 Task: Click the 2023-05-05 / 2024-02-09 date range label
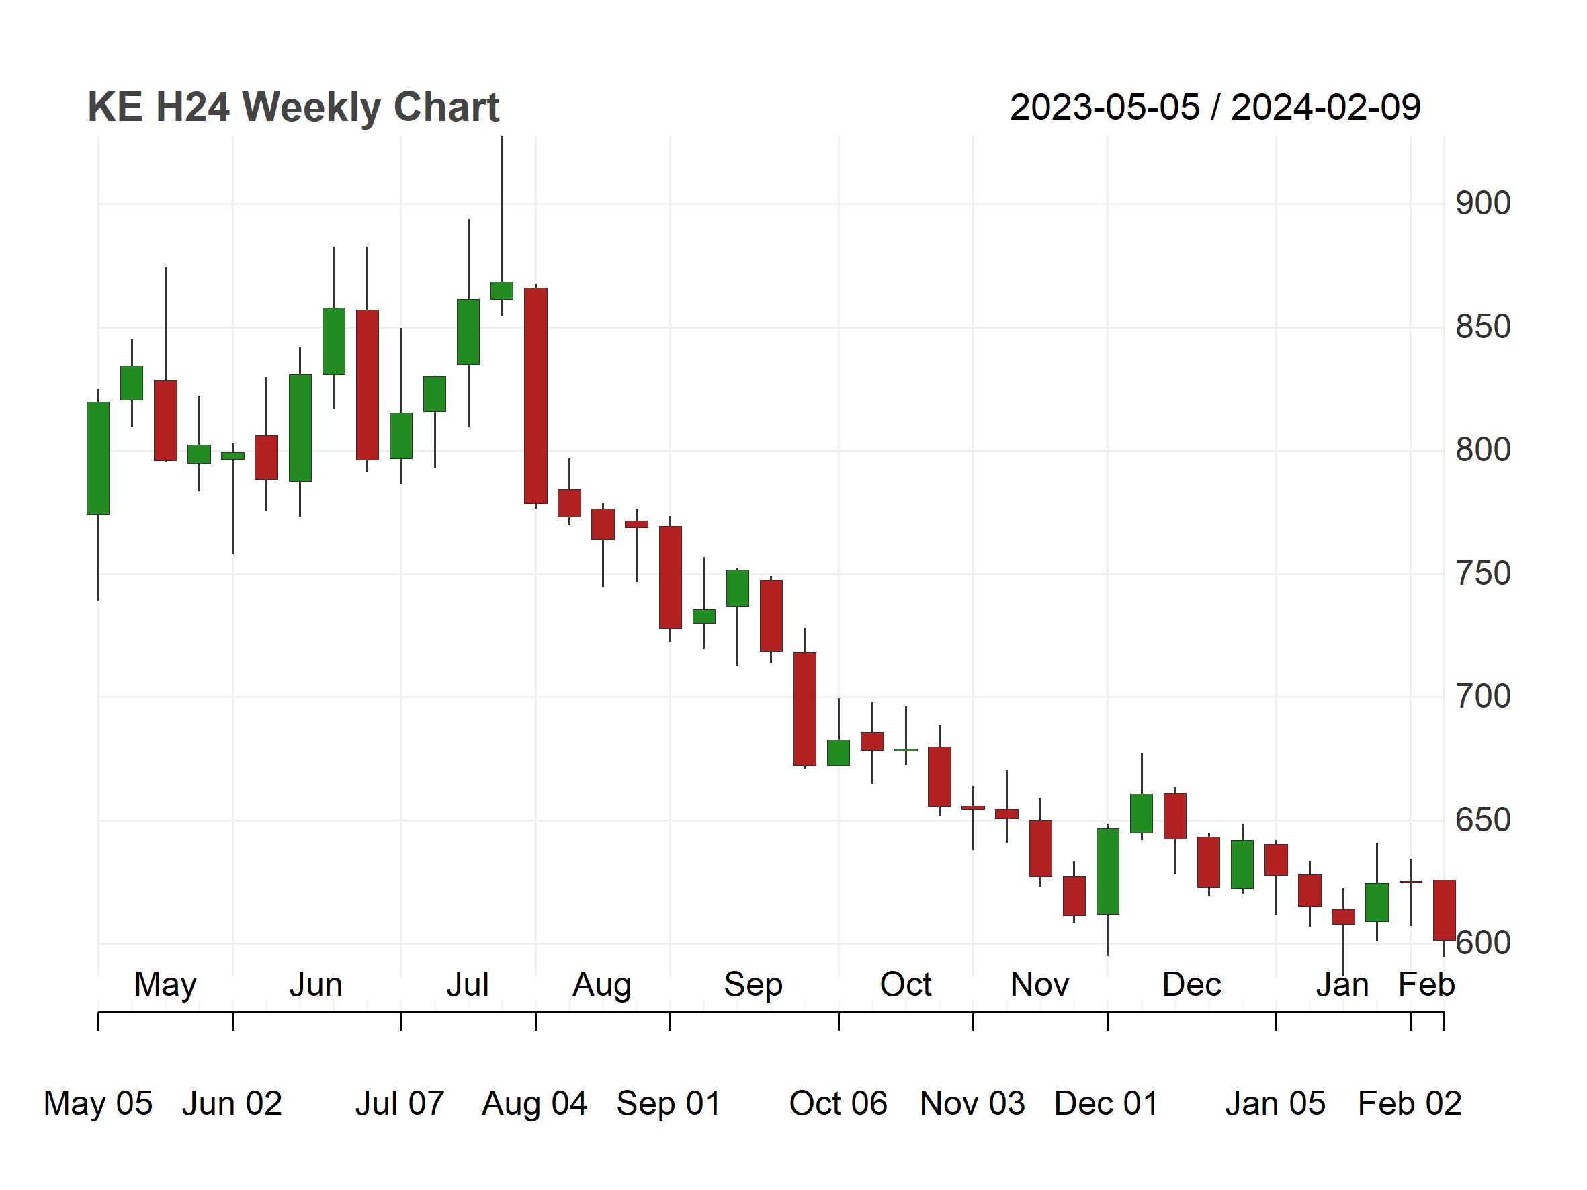coord(1215,108)
